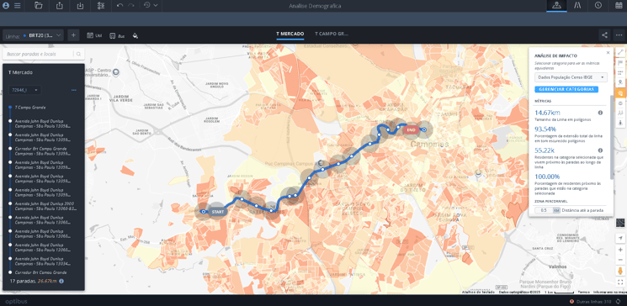Click the Bus vehicle type button

tap(117, 35)
